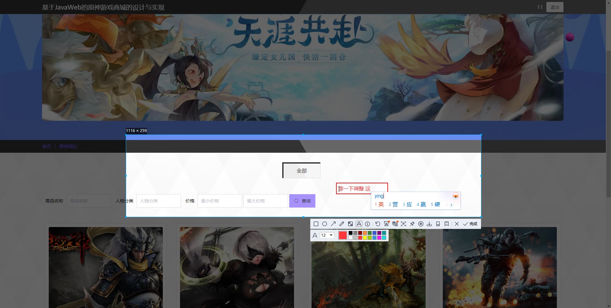Screen dimensions: 611x308
Task: Click 完成 to finish the screenshot
Action: 470,224
